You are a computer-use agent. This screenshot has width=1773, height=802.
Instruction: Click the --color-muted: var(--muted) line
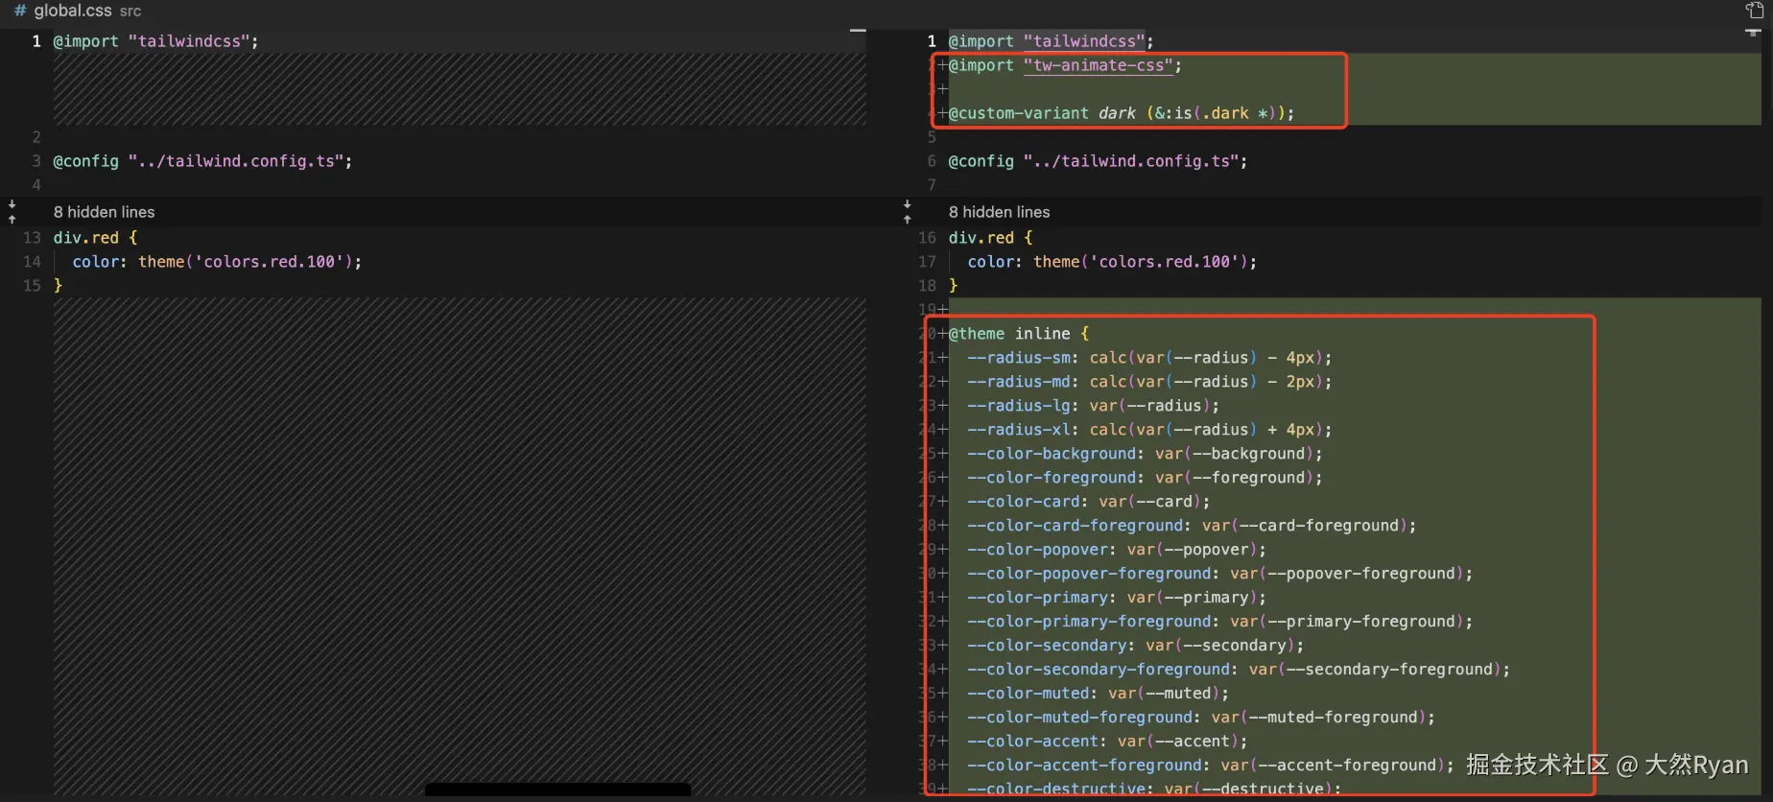1099,694
